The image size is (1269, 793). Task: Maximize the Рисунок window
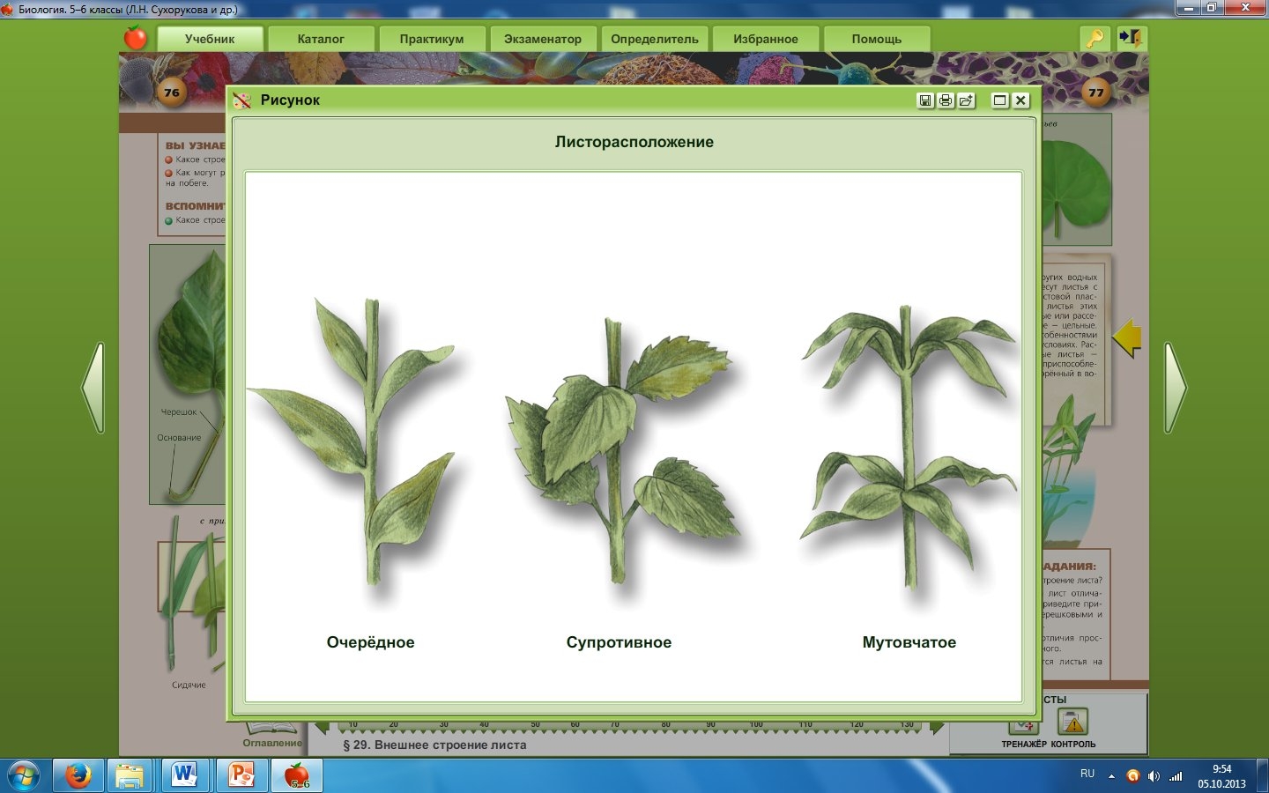pos(999,100)
